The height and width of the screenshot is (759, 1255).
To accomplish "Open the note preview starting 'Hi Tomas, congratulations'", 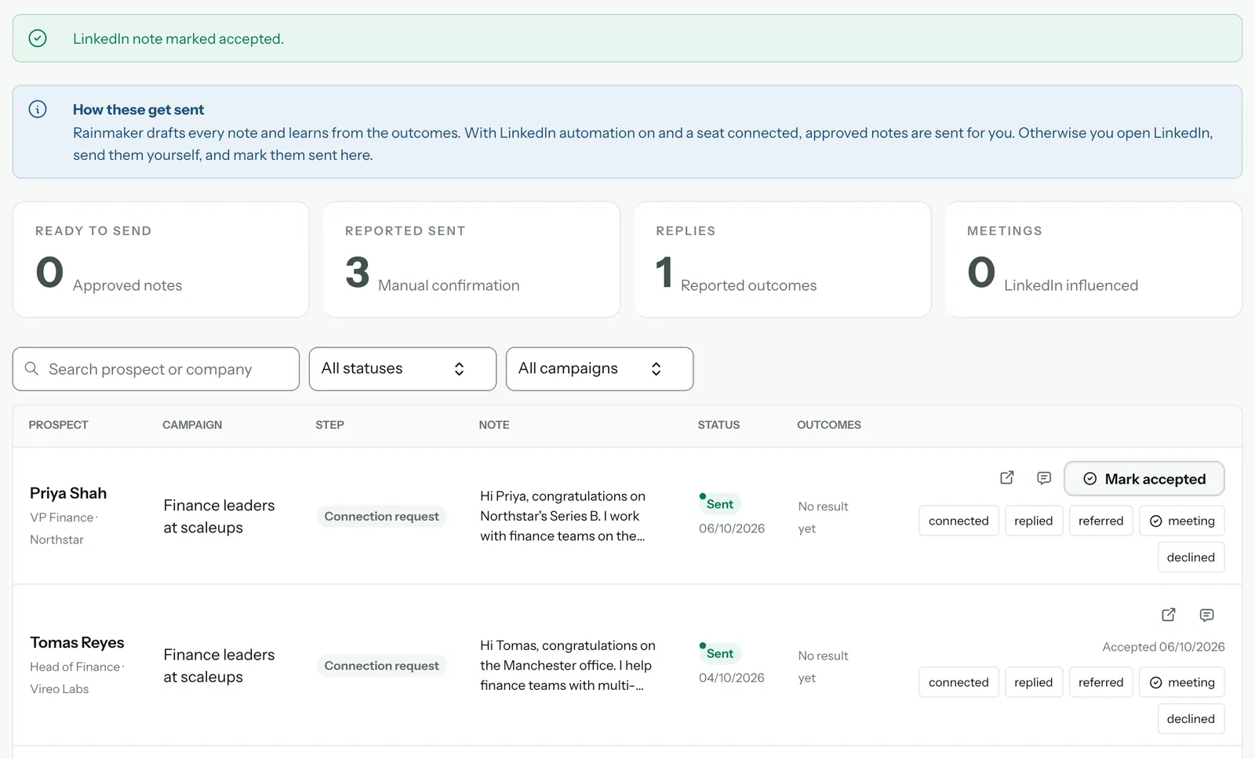I will (x=567, y=665).
